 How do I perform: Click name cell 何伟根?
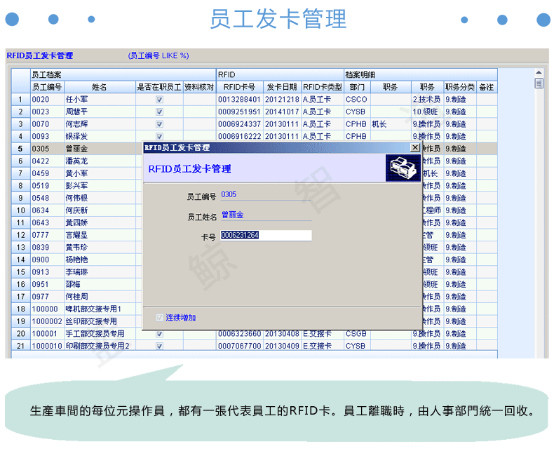coord(100,199)
